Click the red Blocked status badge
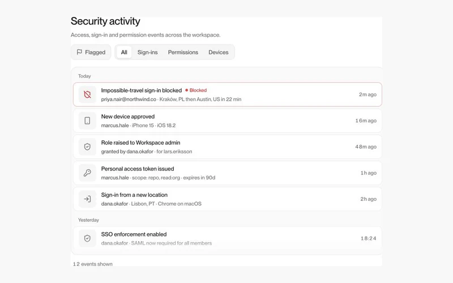The height and width of the screenshot is (283, 453). pyautogui.click(x=196, y=91)
